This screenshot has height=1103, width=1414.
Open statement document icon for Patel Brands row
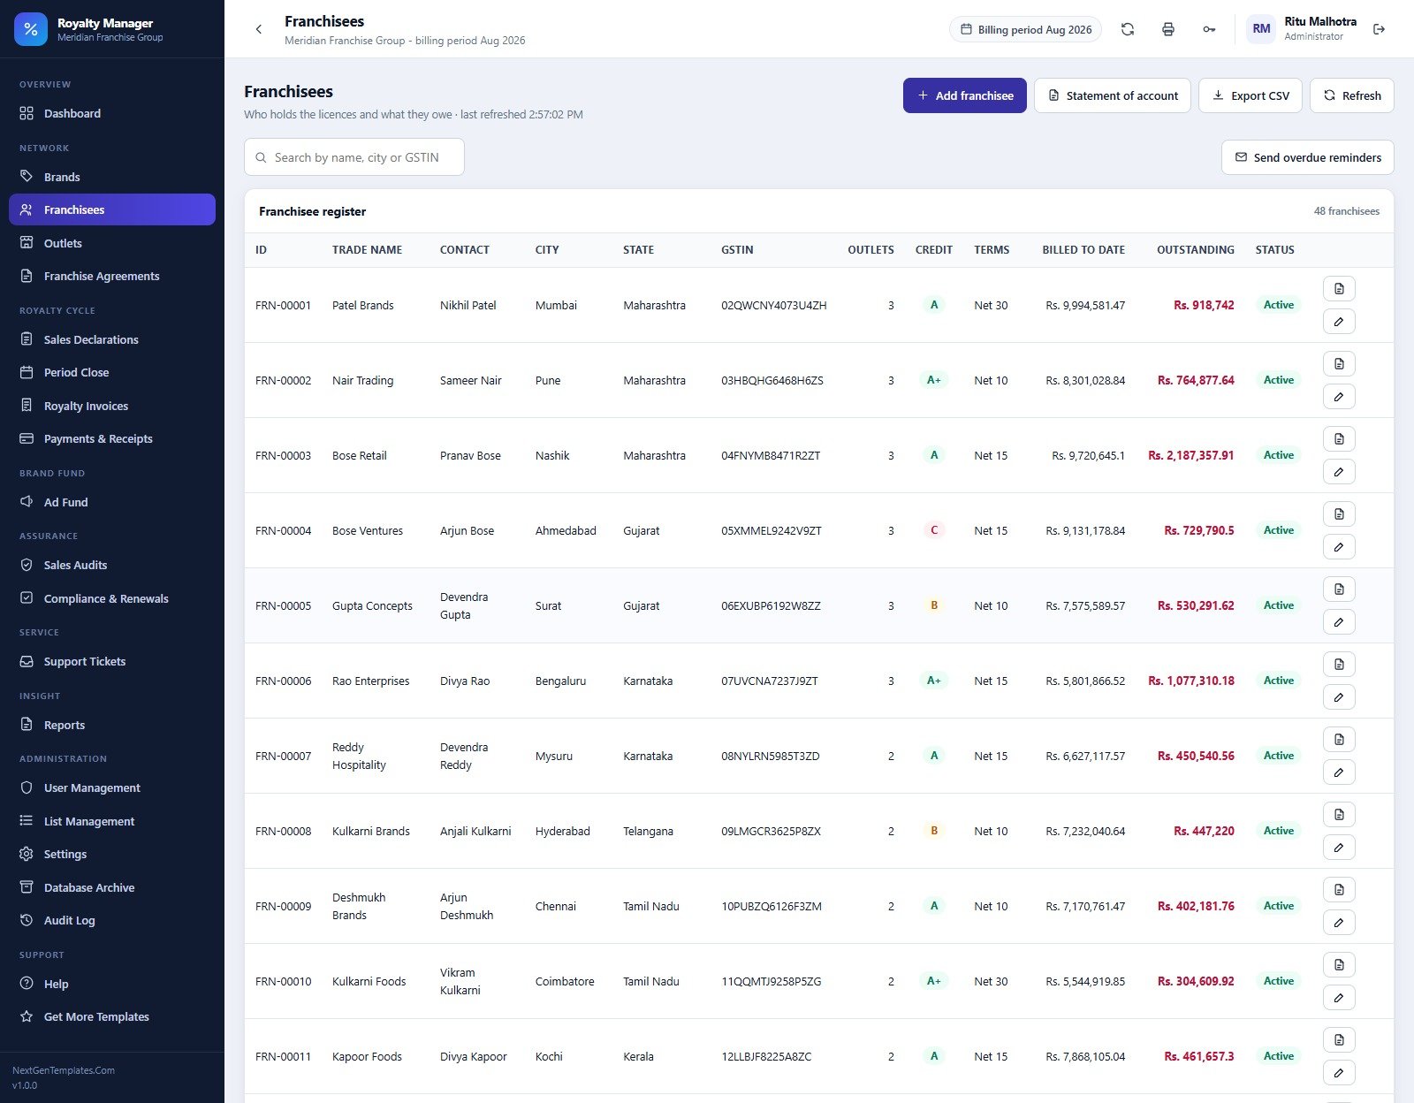coord(1339,289)
